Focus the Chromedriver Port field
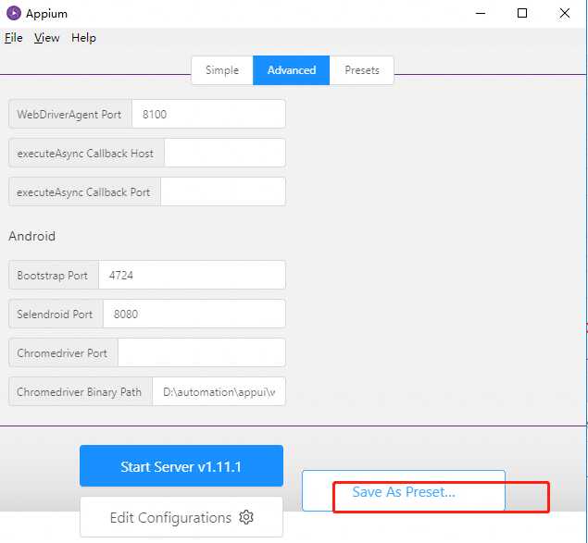Screen dimensions: 588x543 tap(201, 353)
